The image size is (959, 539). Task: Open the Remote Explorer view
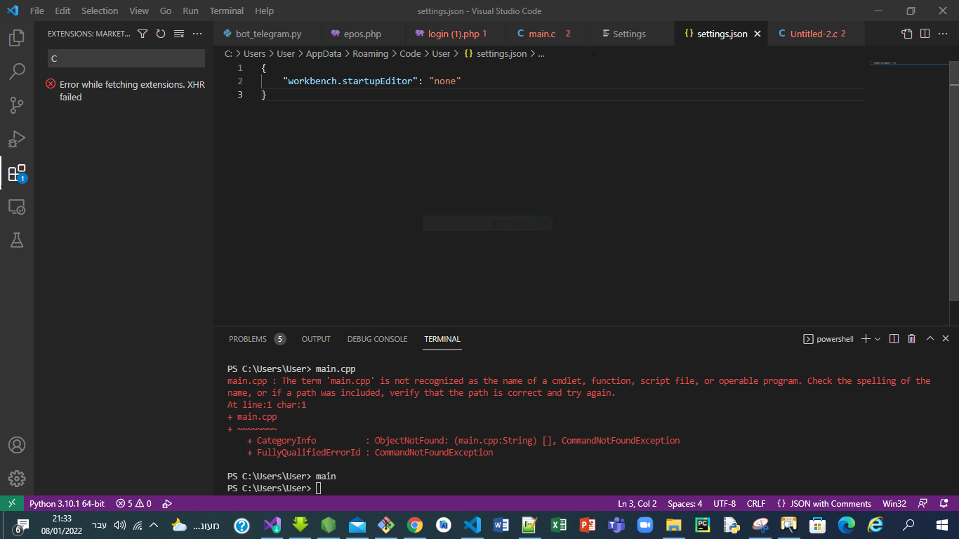pyautogui.click(x=17, y=206)
